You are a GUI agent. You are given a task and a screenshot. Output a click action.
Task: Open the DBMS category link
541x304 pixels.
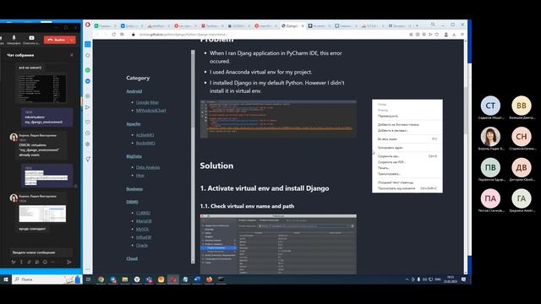click(132, 202)
